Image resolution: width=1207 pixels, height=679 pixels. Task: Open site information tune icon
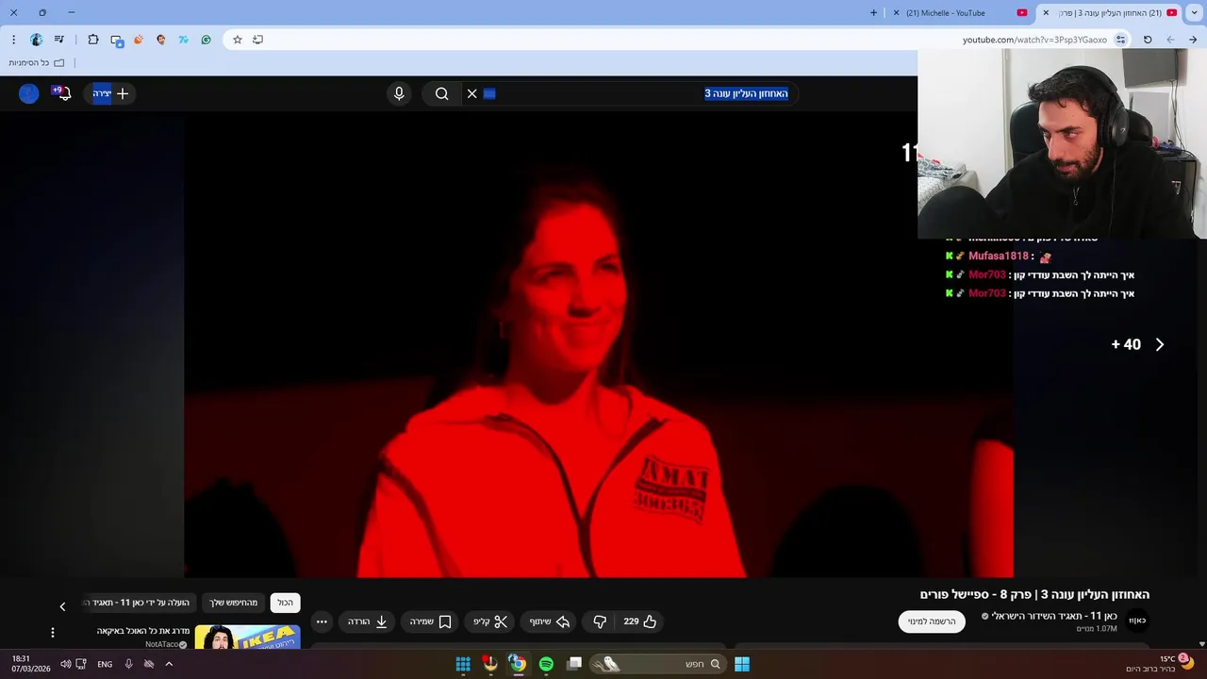[x=1121, y=40]
